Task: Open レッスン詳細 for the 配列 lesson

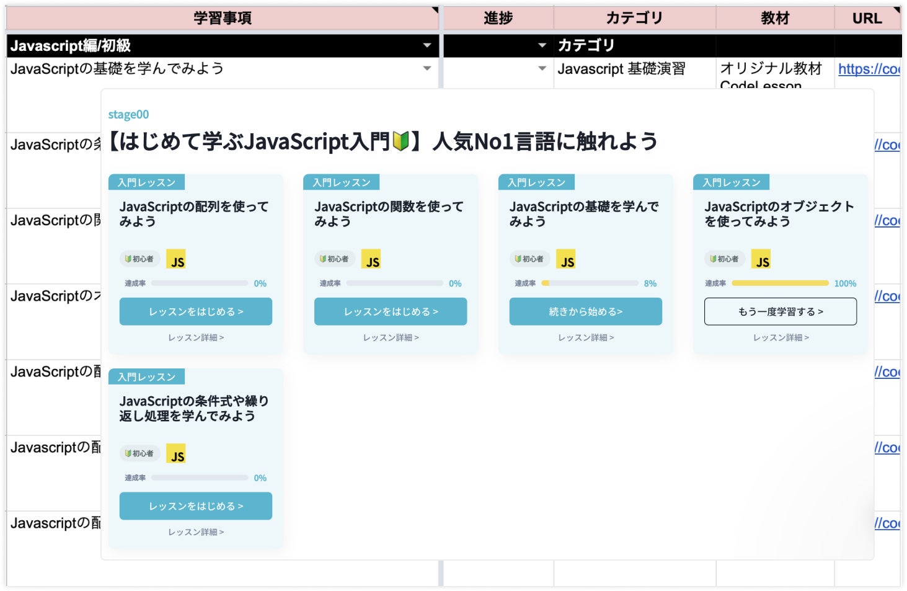Action: tap(196, 338)
